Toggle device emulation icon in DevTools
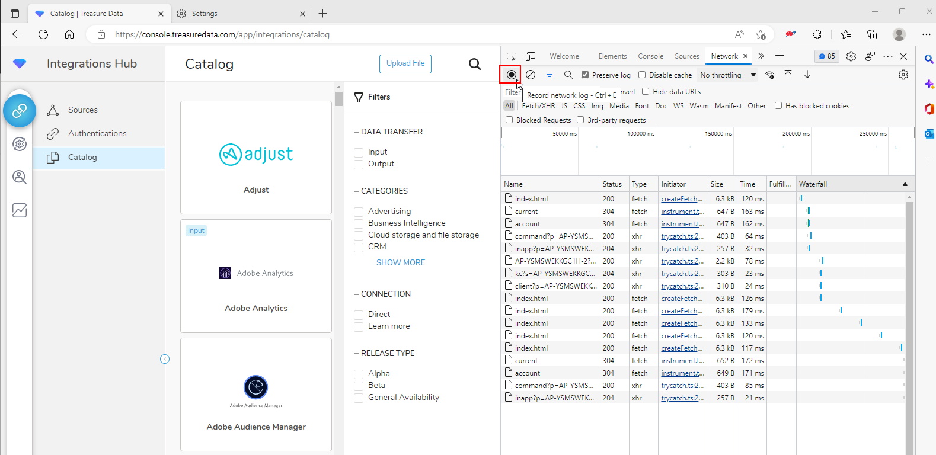This screenshot has height=455, width=936. [x=531, y=56]
